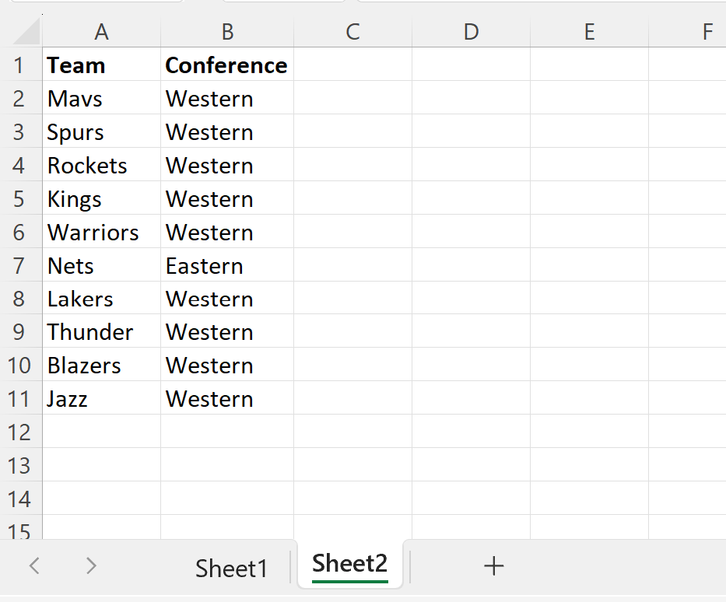Select the cell containing Mavs

[101, 99]
